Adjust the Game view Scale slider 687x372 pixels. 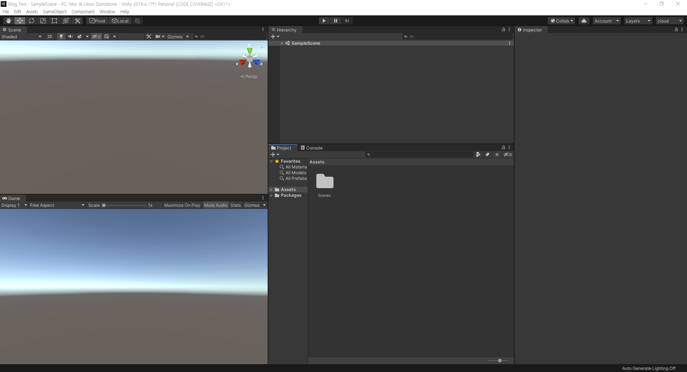(124, 205)
